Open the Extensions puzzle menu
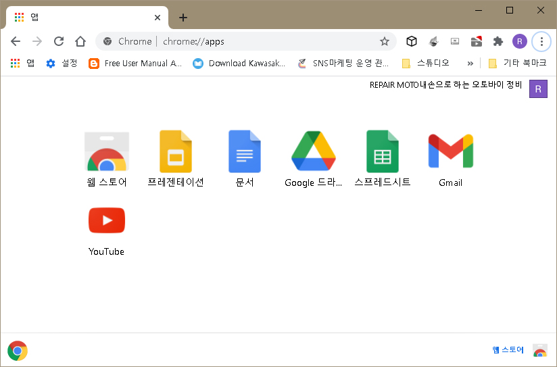The width and height of the screenshot is (557, 367). click(x=498, y=41)
